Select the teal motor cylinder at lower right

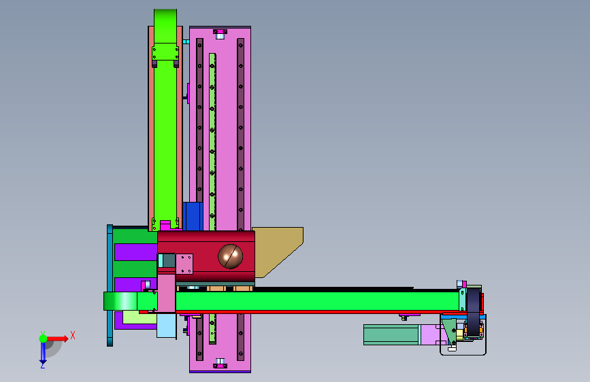(391, 334)
